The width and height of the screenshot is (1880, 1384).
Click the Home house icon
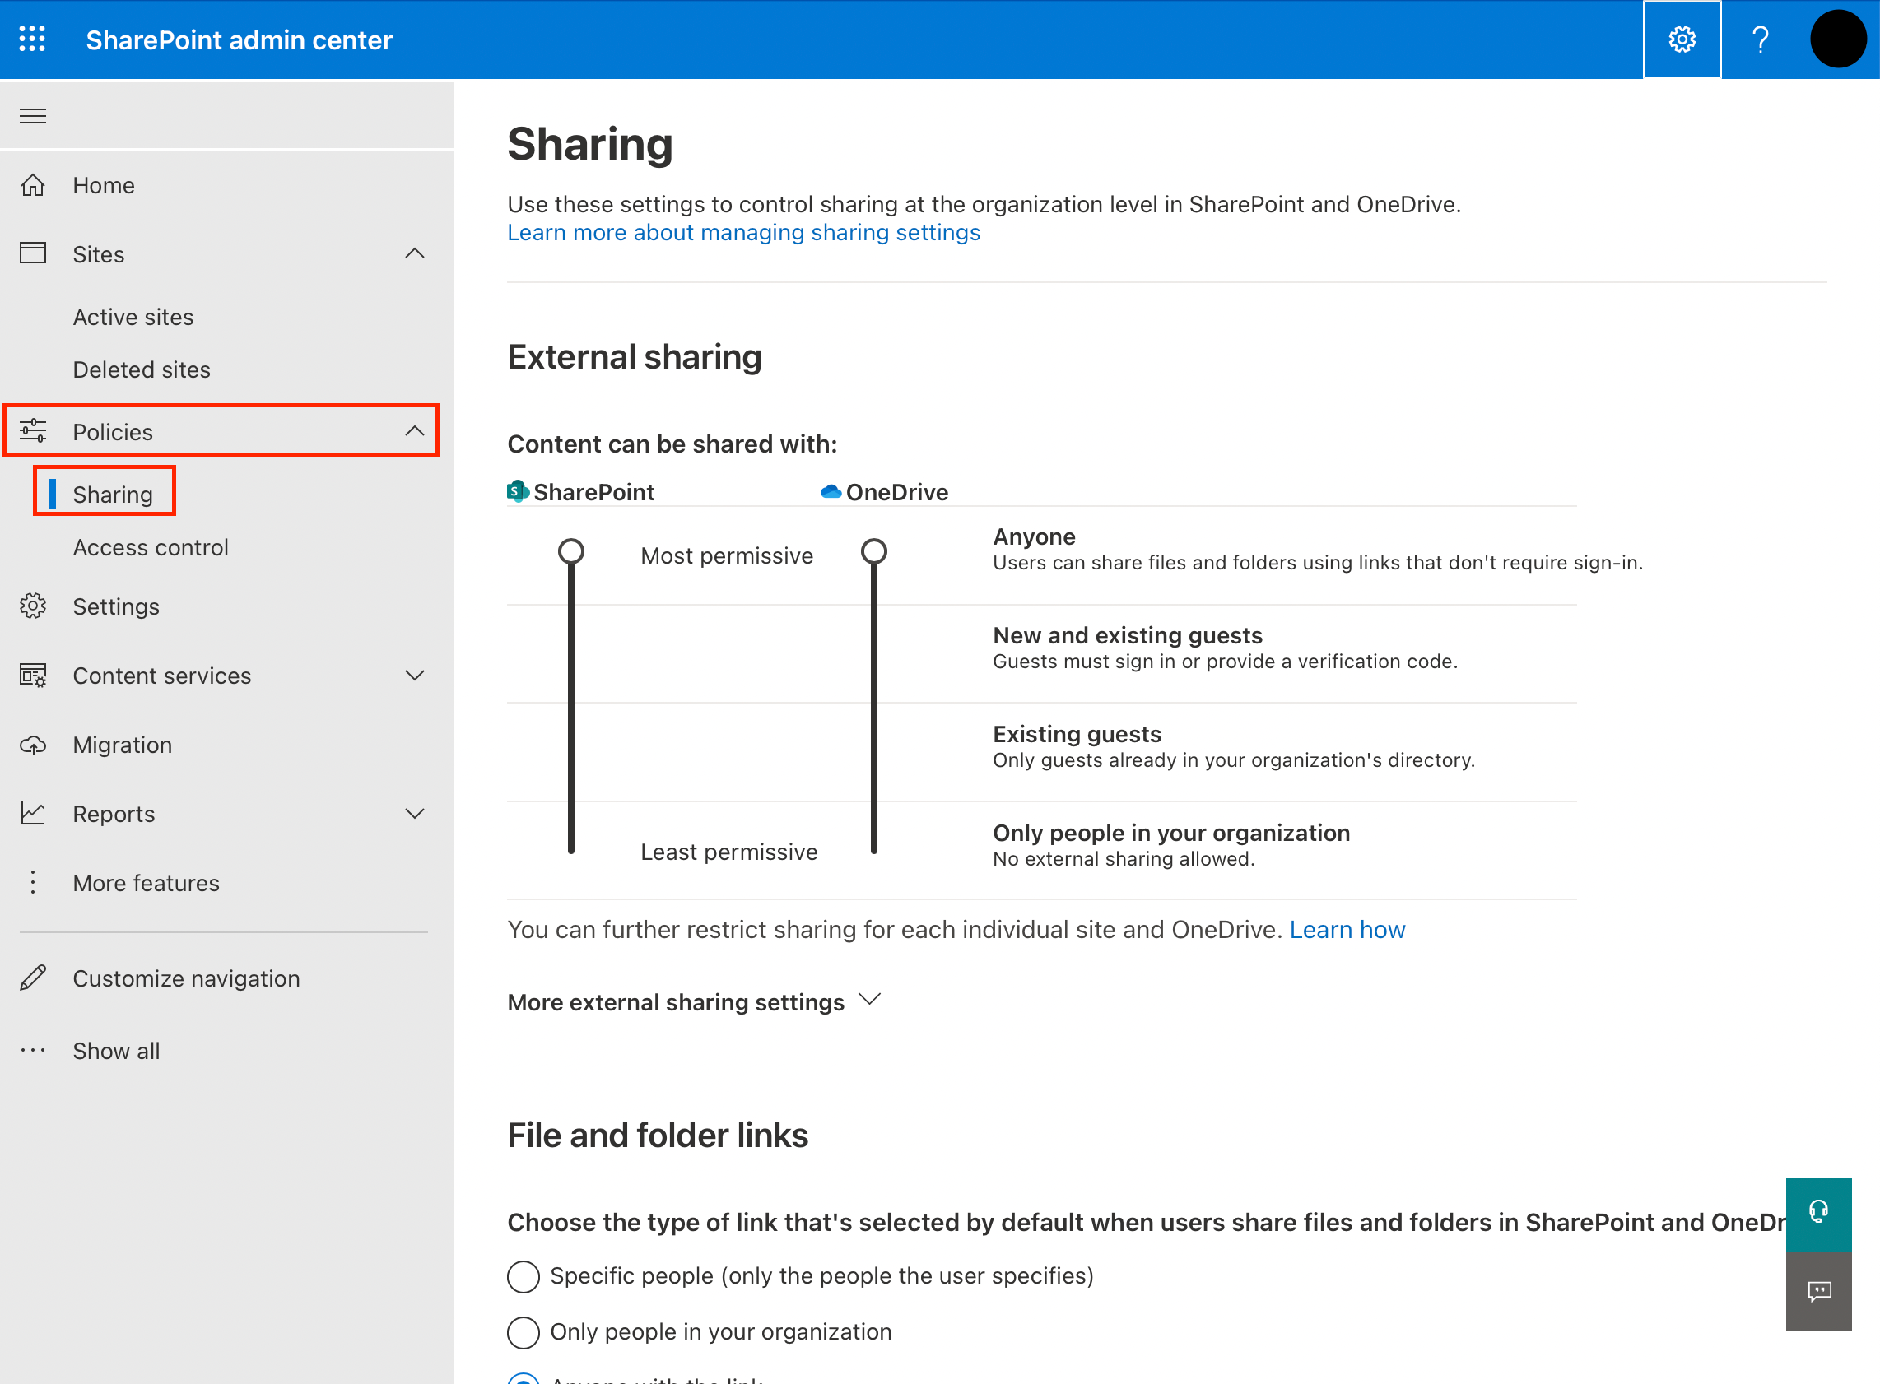pyautogui.click(x=33, y=185)
